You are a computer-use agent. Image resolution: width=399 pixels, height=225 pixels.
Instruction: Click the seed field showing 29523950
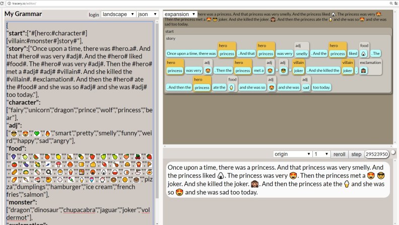pyautogui.click(x=376, y=154)
